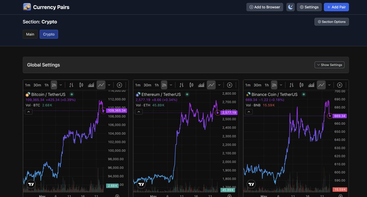Open Bitcoin chart interval dropdown arrow
Viewport: 367px width, 197px height.
[x=61, y=85]
